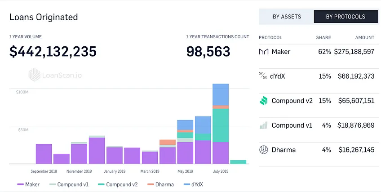The width and height of the screenshot is (381, 192).
Task: Click the green Compound v2 logo icon
Action: [x=264, y=101]
